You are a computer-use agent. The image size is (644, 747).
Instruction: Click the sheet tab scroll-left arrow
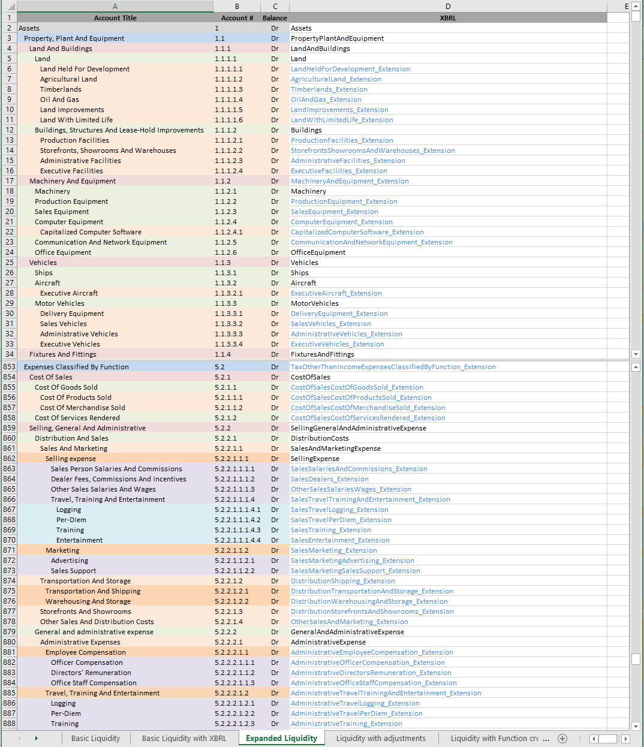point(19,739)
